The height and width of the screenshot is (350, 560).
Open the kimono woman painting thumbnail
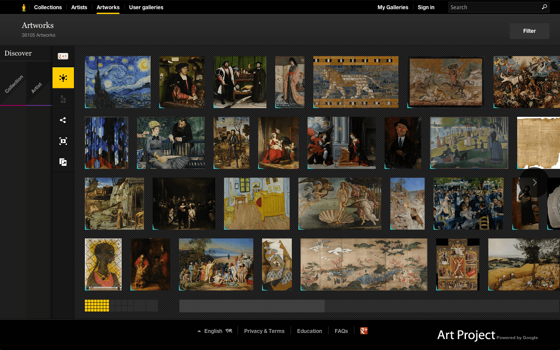(x=290, y=82)
